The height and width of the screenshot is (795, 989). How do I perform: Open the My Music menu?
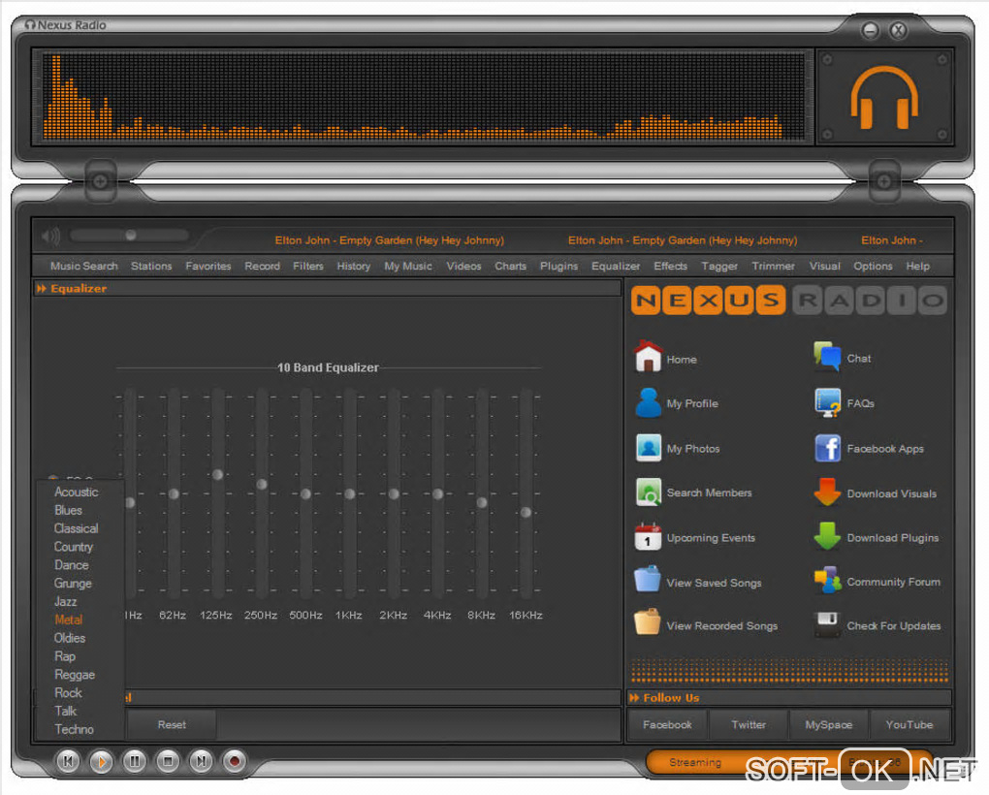click(x=408, y=266)
